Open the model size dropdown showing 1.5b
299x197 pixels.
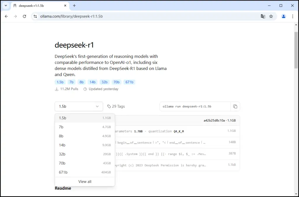[x=79, y=106]
